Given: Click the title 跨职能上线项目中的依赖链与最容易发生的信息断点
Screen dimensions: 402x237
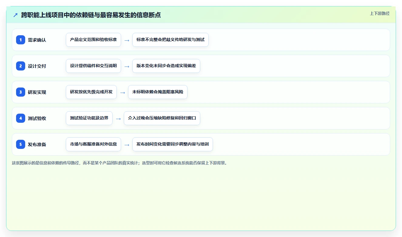Looking at the screenshot, I should coord(91,15).
